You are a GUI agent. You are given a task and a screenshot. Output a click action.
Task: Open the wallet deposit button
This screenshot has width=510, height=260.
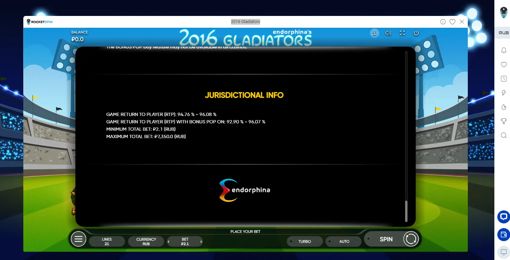(x=504, y=235)
